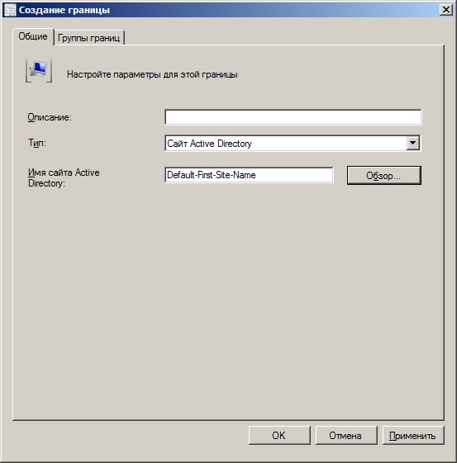Click the Отмена button
Image resolution: width=457 pixels, height=463 pixels.
pos(346,435)
